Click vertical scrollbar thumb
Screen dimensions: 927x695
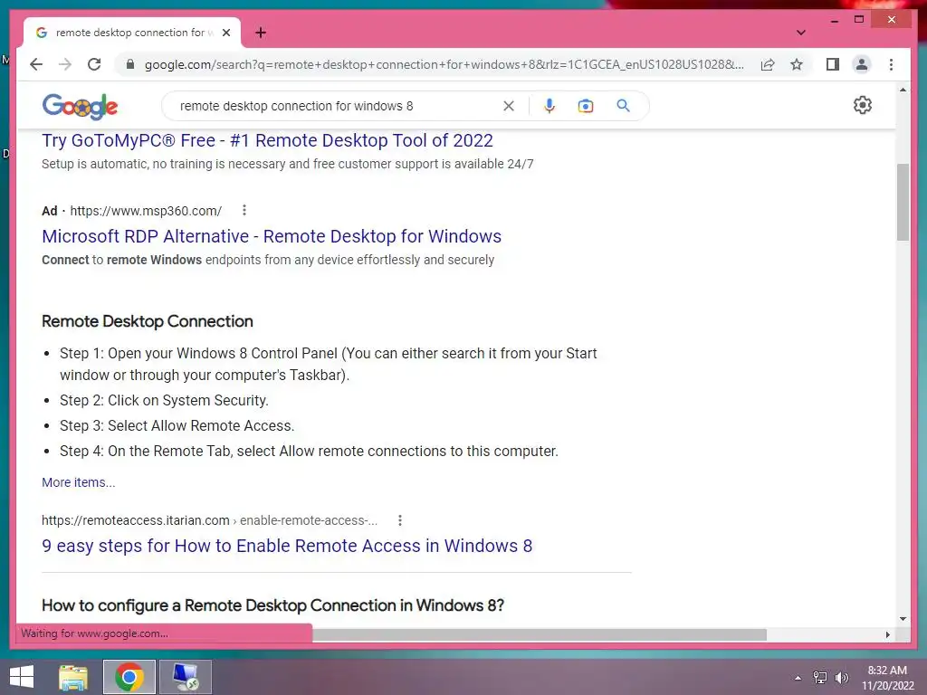[903, 203]
